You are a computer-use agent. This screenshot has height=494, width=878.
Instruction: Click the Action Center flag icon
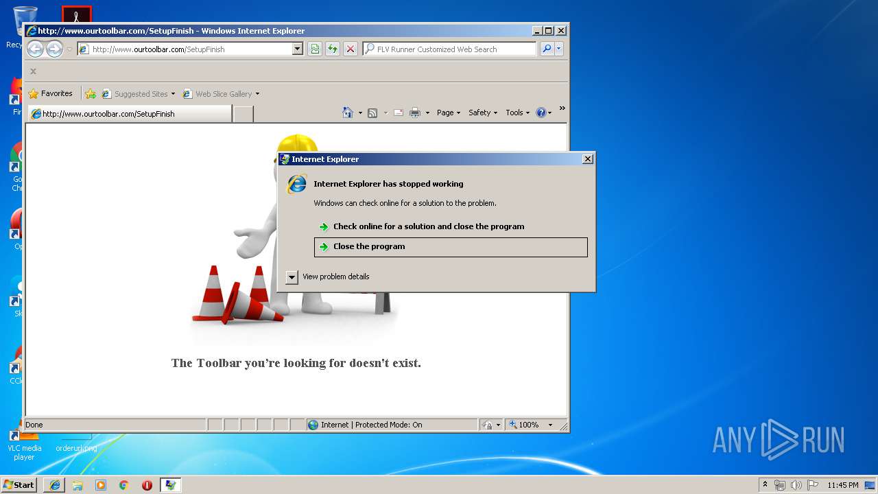point(813,484)
